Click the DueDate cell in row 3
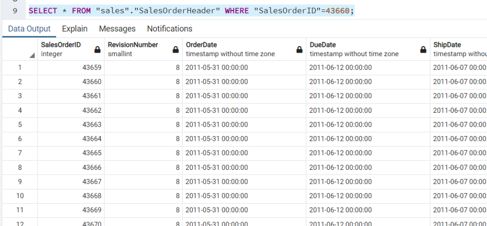This screenshot has height=226, width=487. (x=368, y=96)
